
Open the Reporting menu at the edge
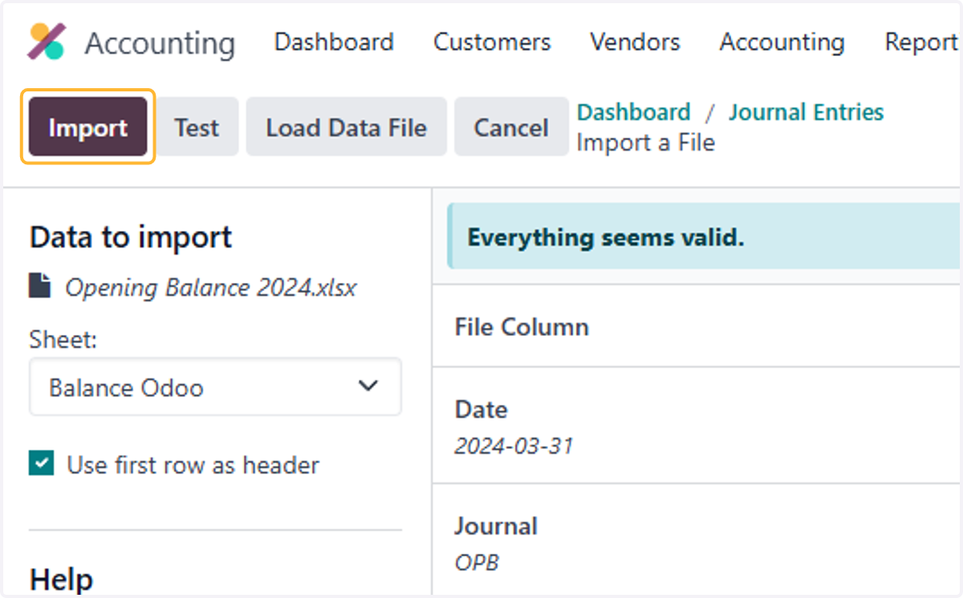click(x=921, y=42)
